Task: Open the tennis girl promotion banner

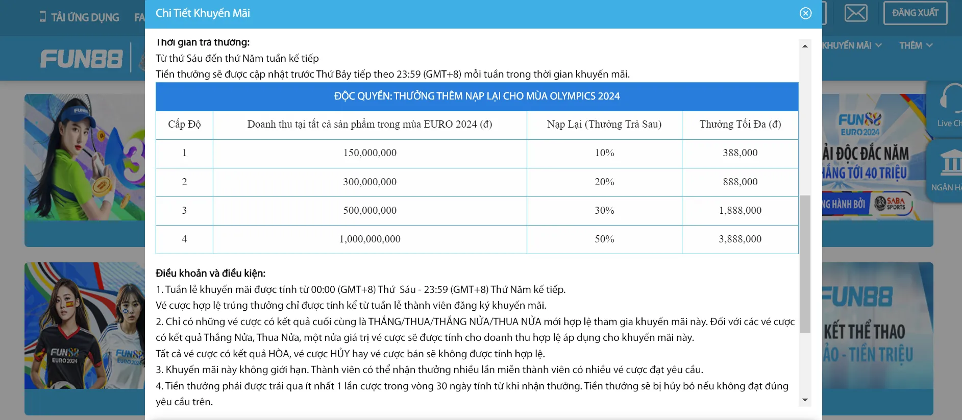Action: tap(85, 157)
